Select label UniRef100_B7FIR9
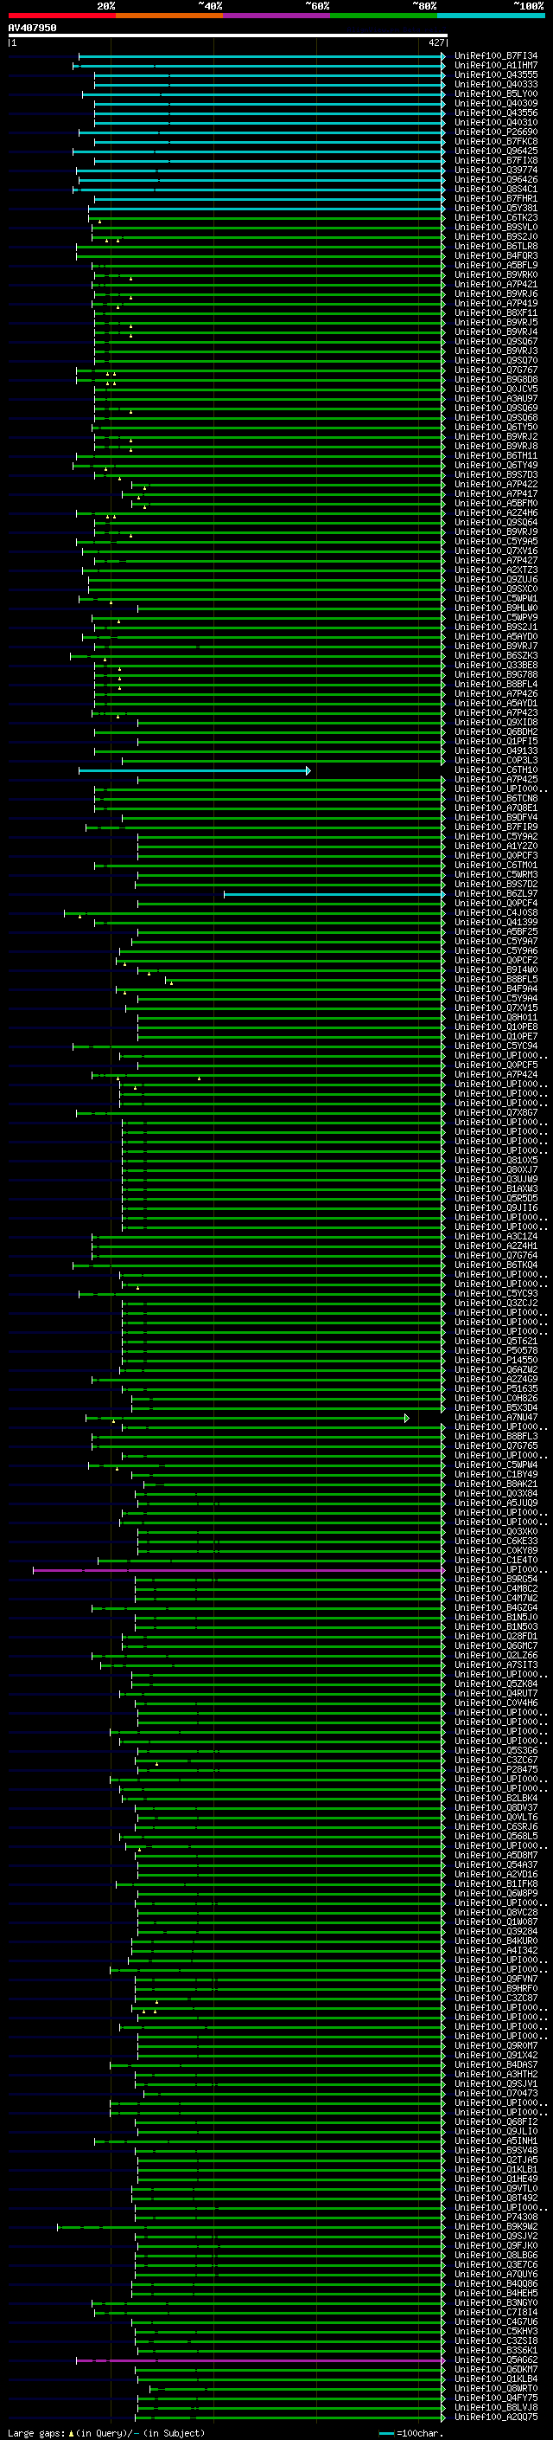The image size is (553, 2440). click(496, 827)
